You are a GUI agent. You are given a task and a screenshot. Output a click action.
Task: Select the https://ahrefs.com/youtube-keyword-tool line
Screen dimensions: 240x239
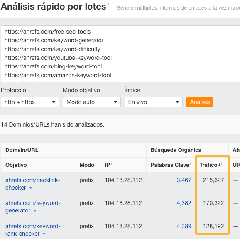(x=58, y=58)
